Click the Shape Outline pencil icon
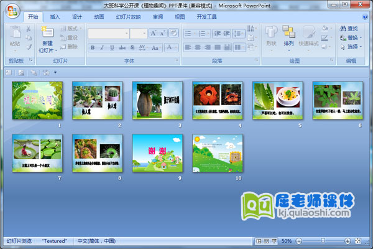 click(x=325, y=37)
